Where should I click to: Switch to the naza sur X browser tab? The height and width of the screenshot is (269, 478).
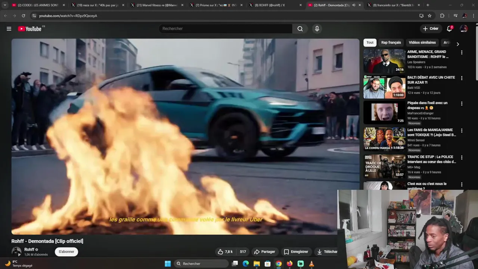pyautogui.click(x=98, y=5)
